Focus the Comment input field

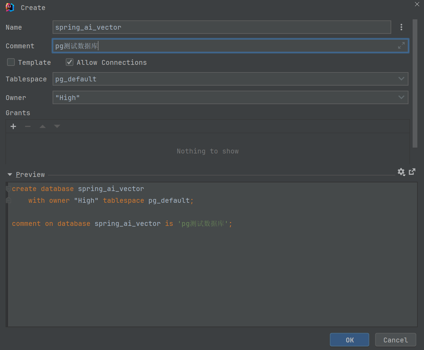coord(230,46)
